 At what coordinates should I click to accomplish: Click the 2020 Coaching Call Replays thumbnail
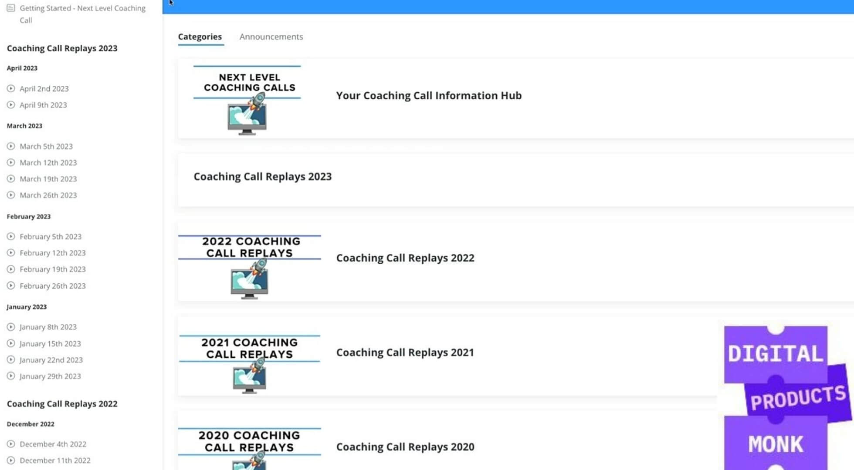pyautogui.click(x=249, y=448)
